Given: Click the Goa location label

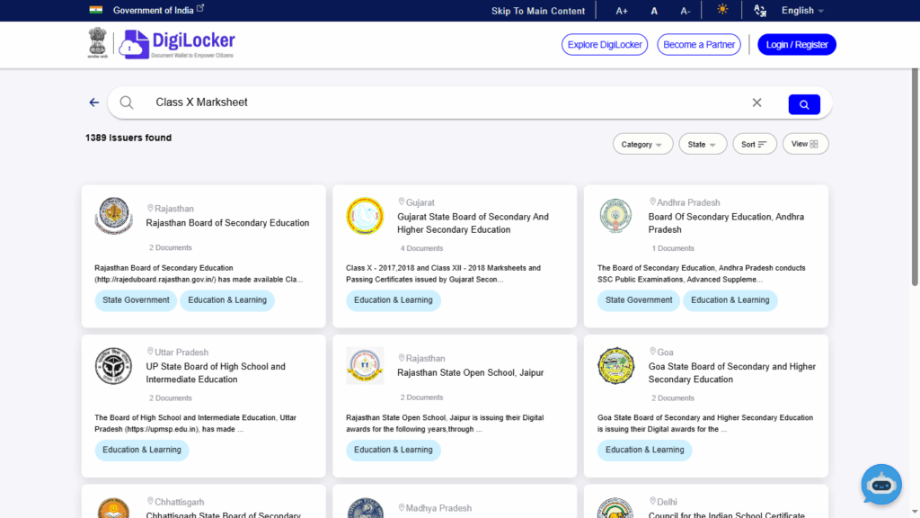Looking at the screenshot, I should [x=661, y=353].
